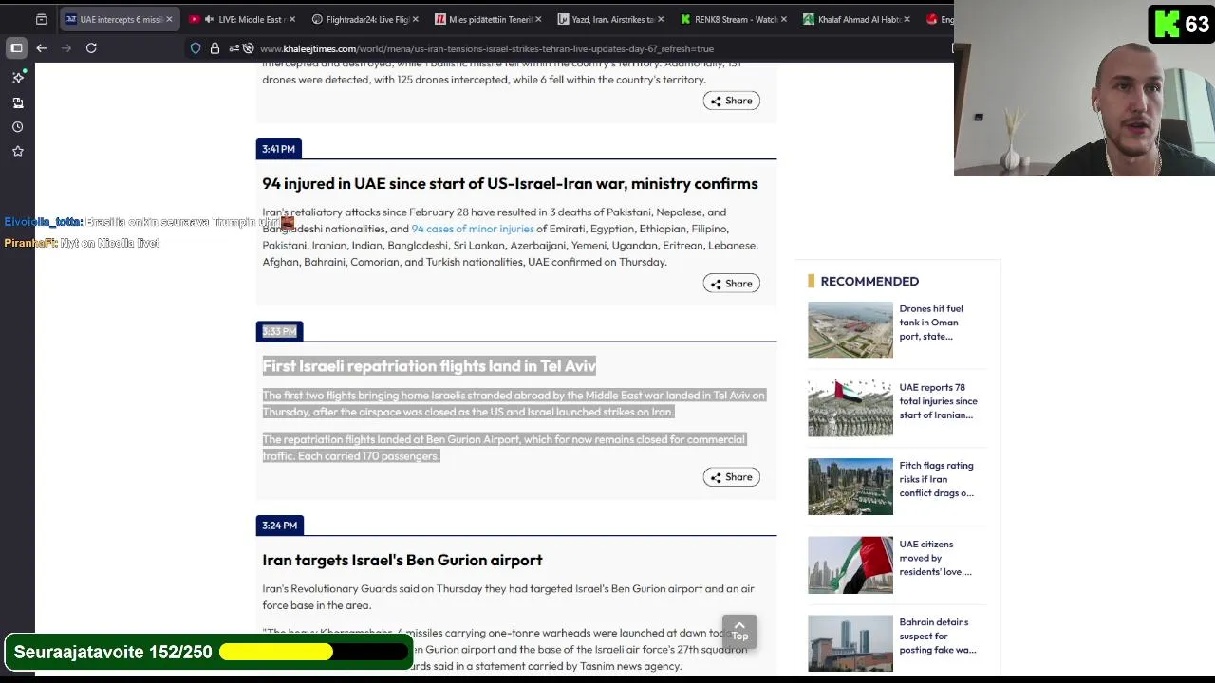The height and width of the screenshot is (683, 1215).
Task: Share the Israeli repatriation flights update
Action: (x=731, y=477)
